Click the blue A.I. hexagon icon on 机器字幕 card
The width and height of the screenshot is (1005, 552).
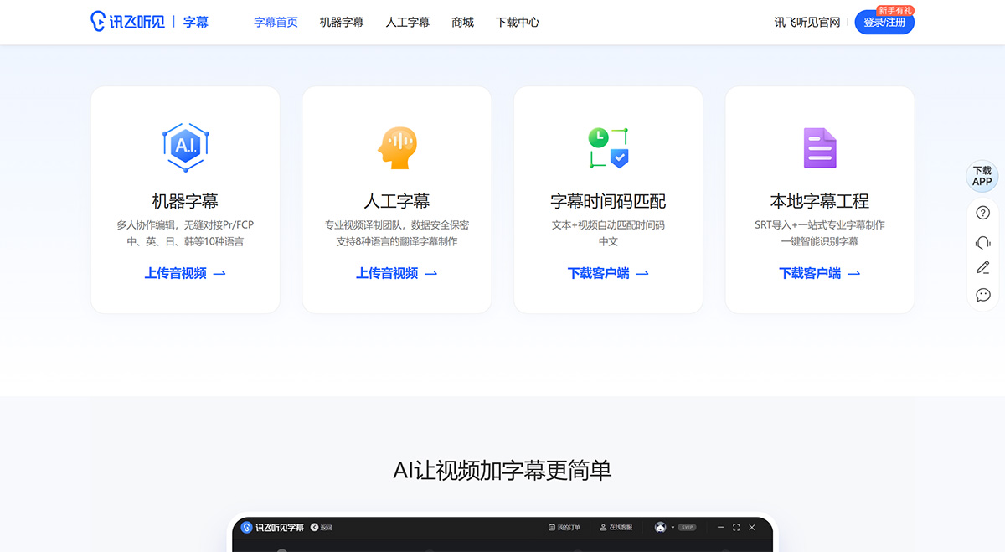(184, 147)
